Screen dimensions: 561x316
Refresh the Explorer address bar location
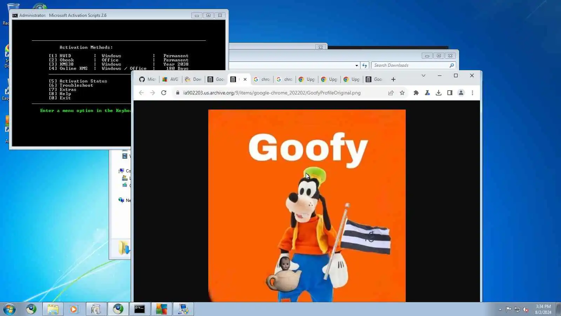[365, 65]
